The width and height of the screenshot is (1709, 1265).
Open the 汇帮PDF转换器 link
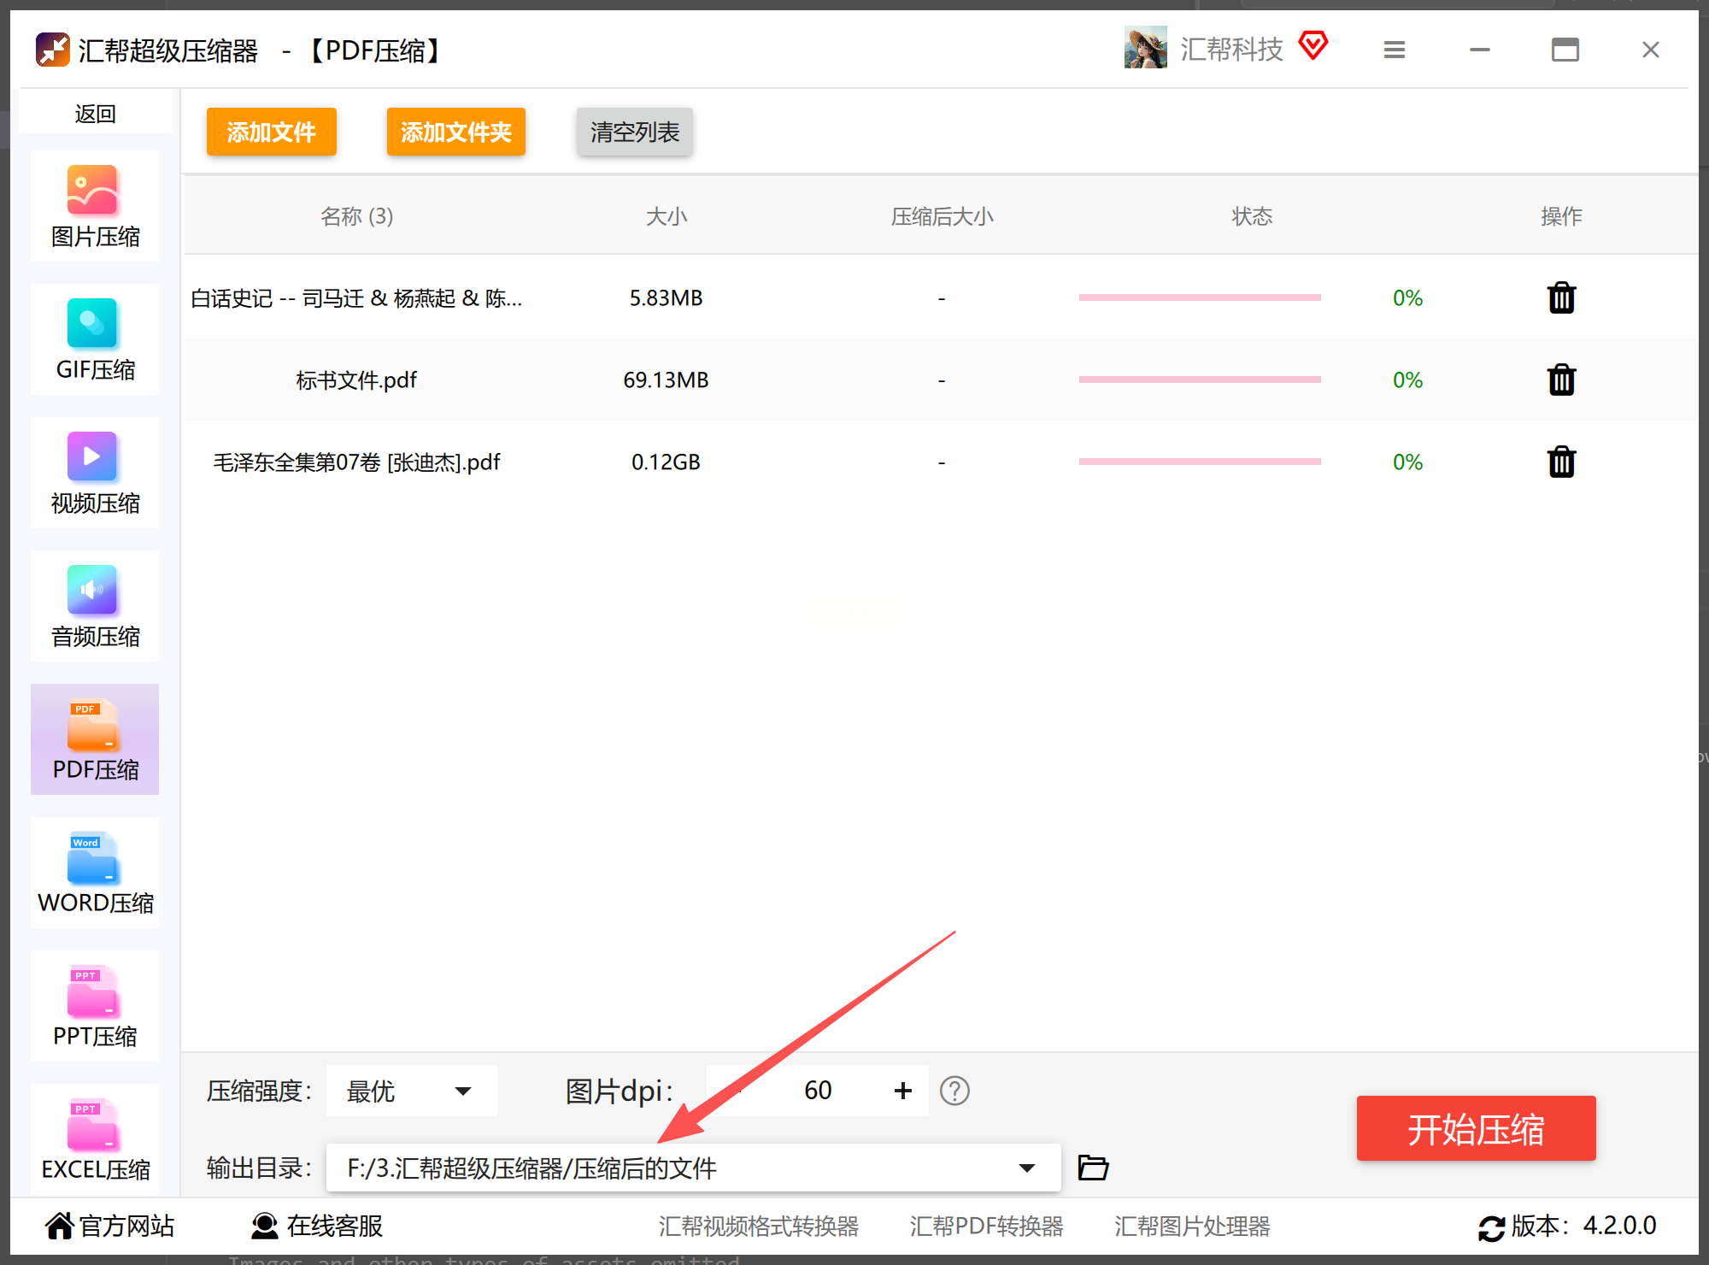tap(986, 1226)
